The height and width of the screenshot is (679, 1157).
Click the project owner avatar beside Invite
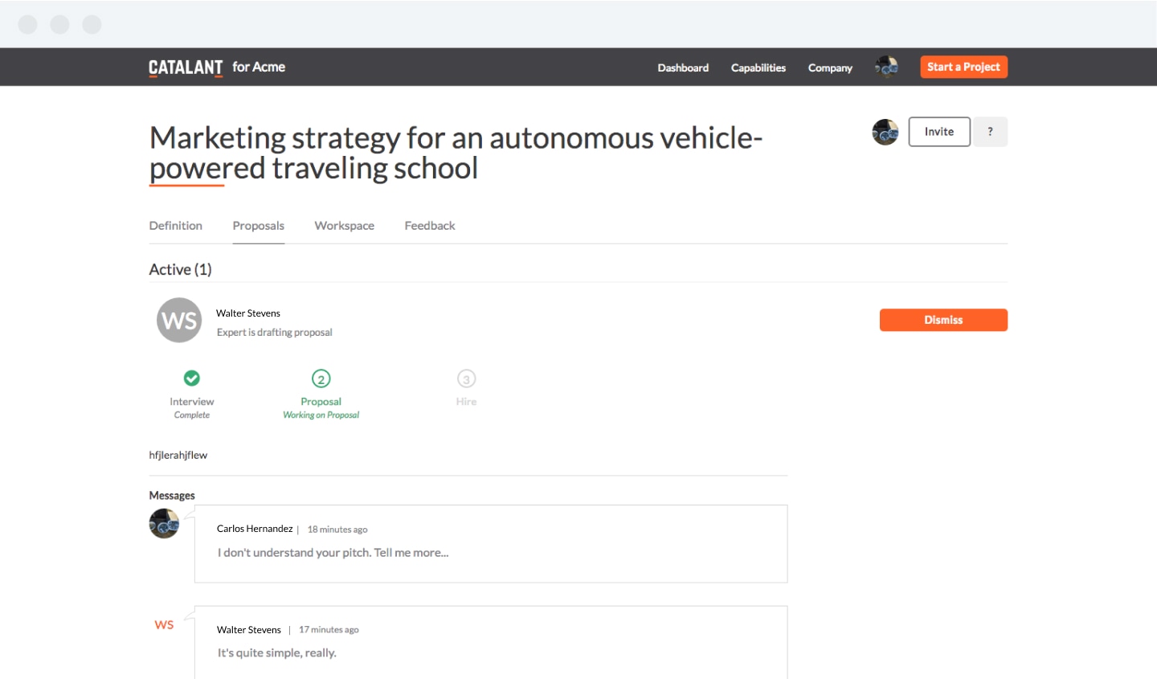coord(885,132)
